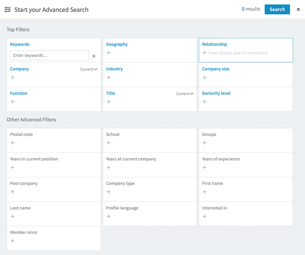Click the Geography filter label

click(x=117, y=44)
